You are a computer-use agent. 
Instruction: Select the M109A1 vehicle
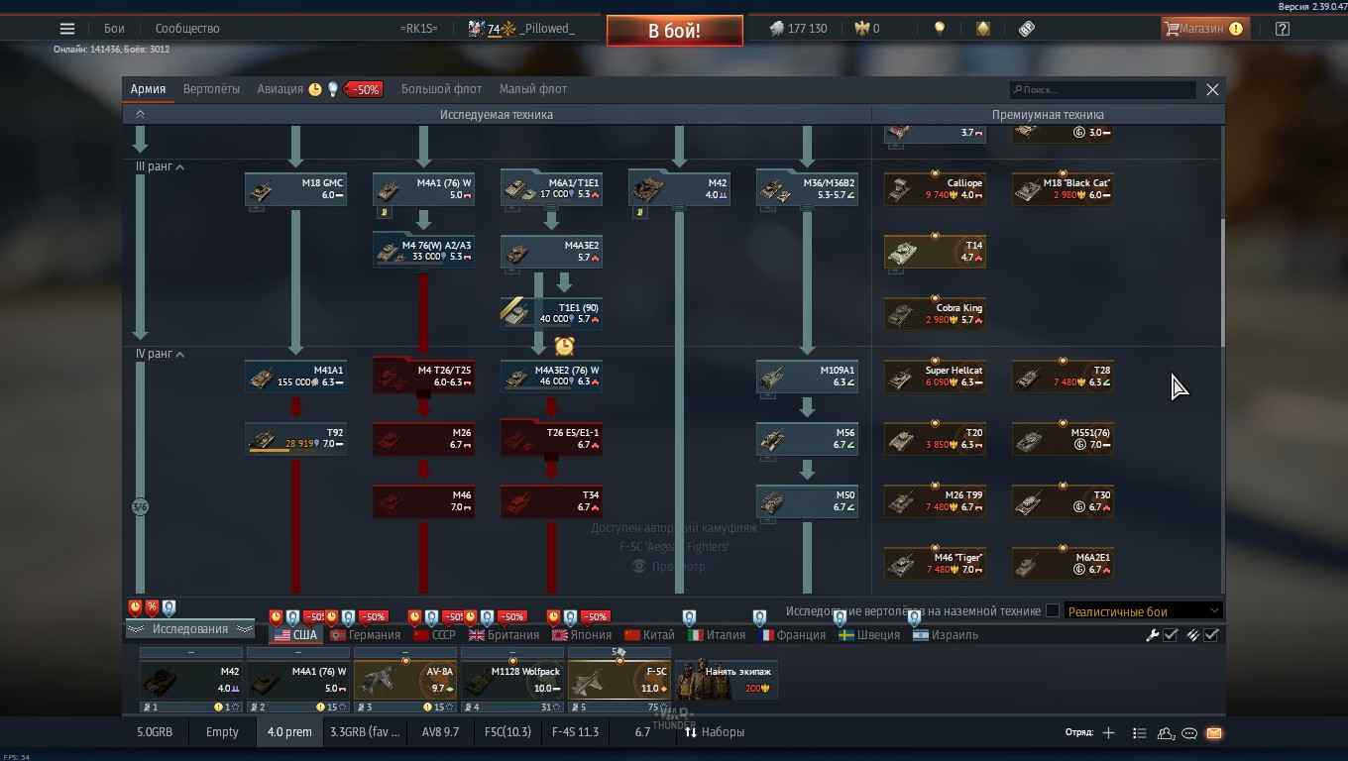click(x=807, y=377)
